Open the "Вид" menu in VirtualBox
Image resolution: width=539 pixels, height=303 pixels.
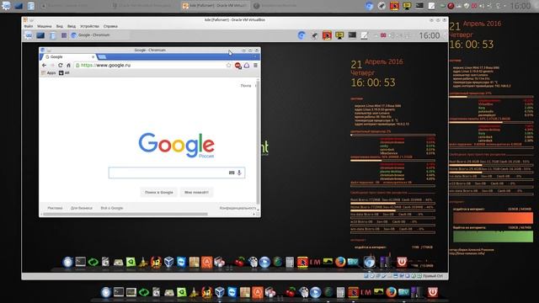(x=60, y=26)
